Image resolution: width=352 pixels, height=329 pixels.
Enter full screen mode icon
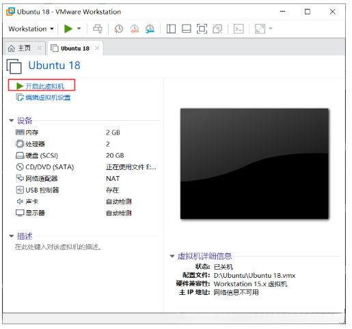point(202,29)
